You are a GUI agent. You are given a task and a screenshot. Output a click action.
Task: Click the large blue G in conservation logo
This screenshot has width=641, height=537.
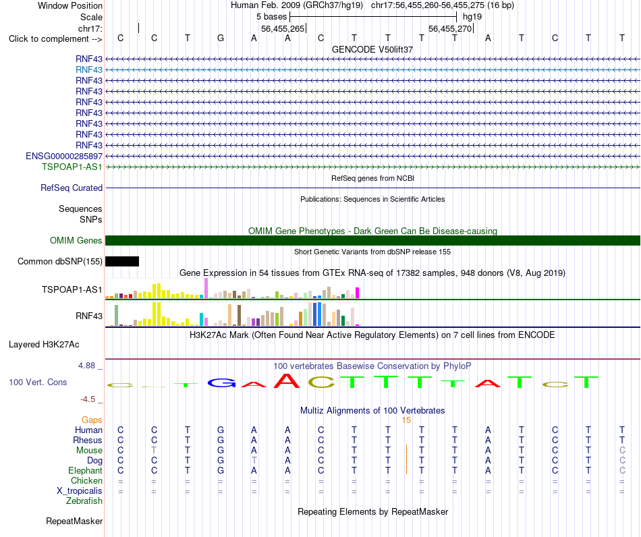click(221, 383)
